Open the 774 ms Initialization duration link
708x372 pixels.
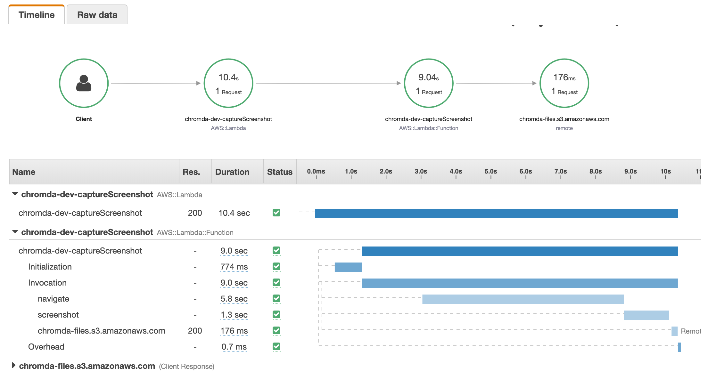[x=234, y=267]
